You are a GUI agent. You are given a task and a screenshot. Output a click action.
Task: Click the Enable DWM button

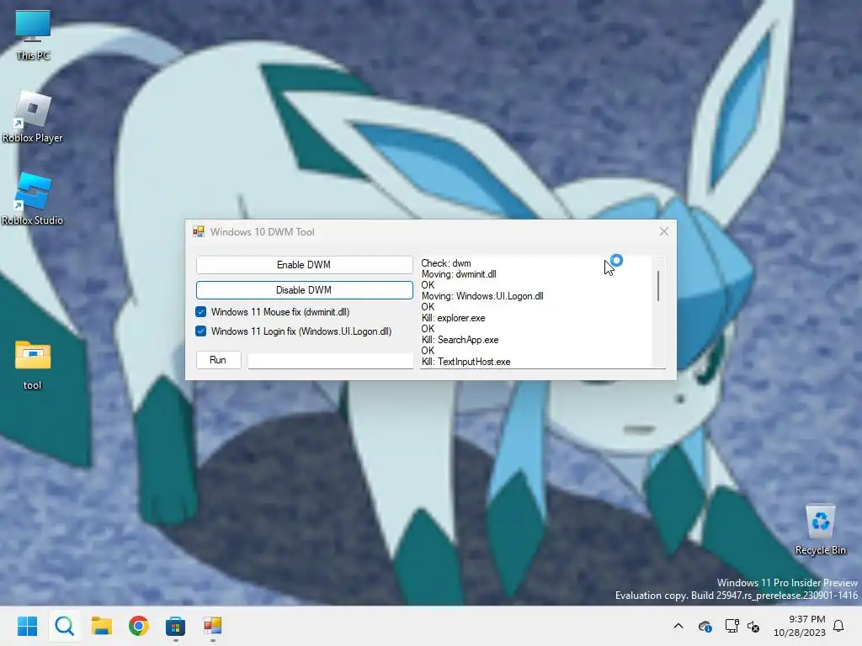[x=304, y=265]
